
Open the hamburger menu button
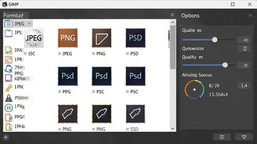[x=222, y=137]
